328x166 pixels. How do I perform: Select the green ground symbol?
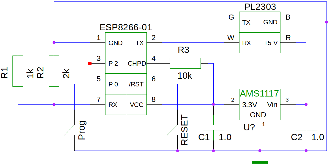tap(260, 162)
